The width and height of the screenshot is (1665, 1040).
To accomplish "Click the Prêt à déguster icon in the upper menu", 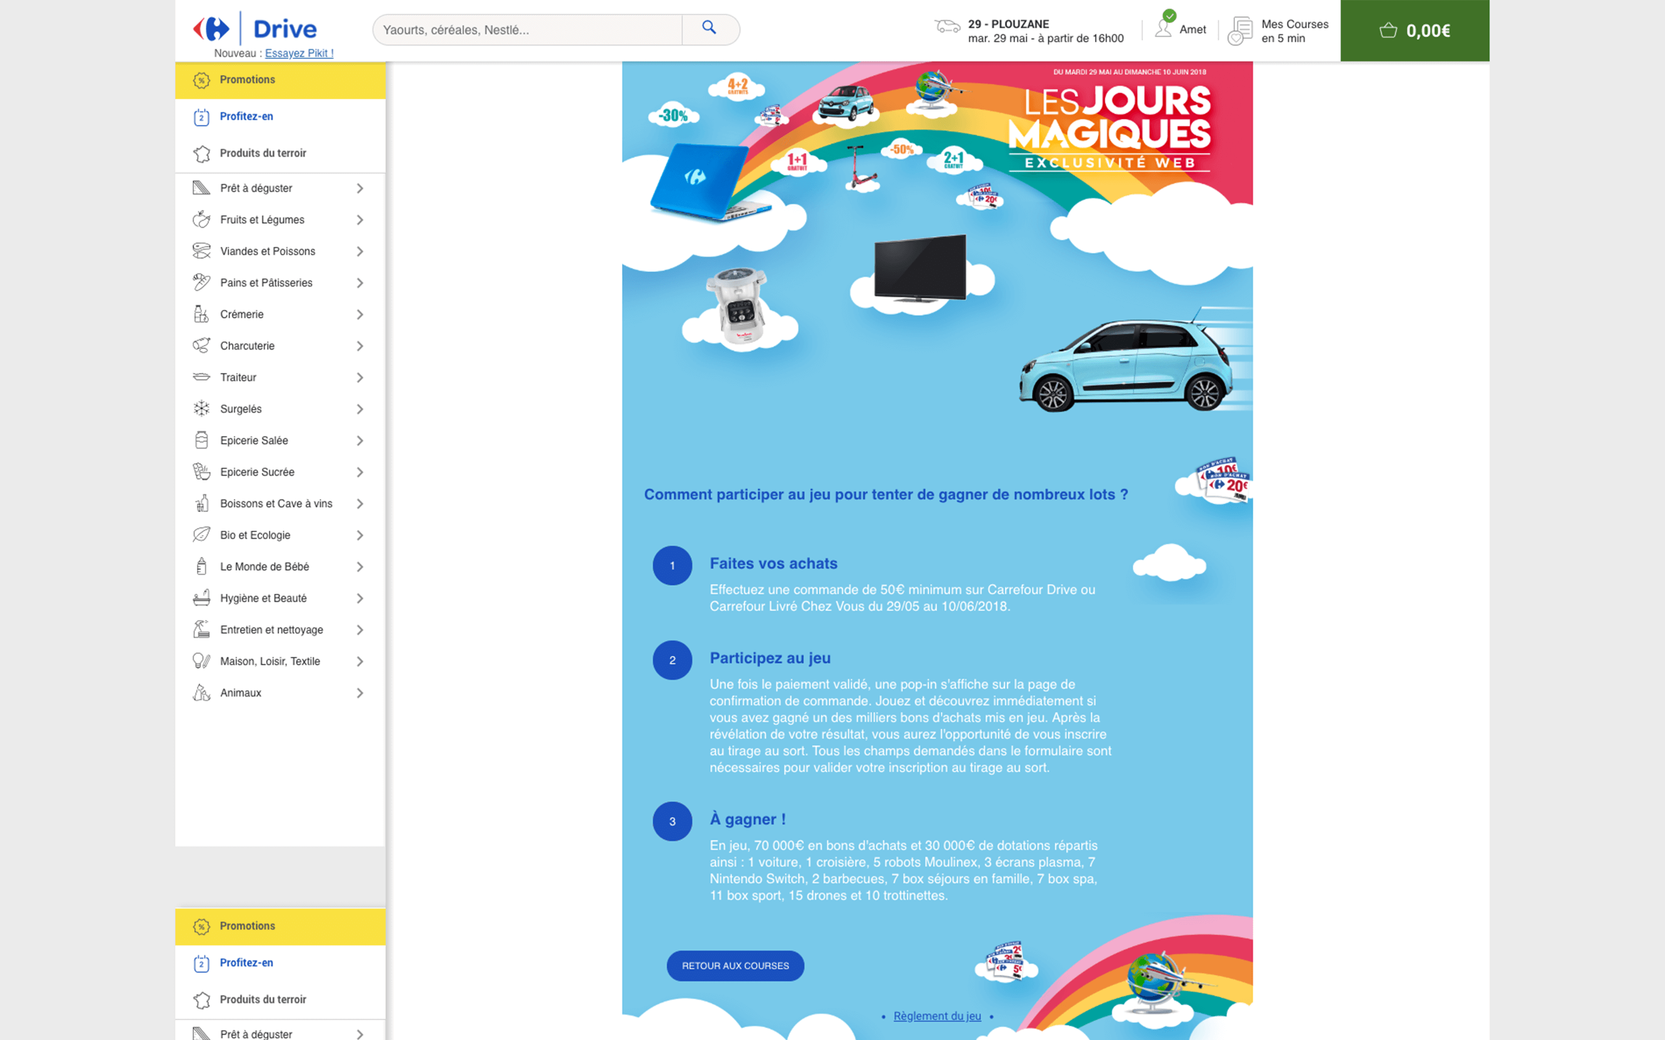I will [201, 188].
